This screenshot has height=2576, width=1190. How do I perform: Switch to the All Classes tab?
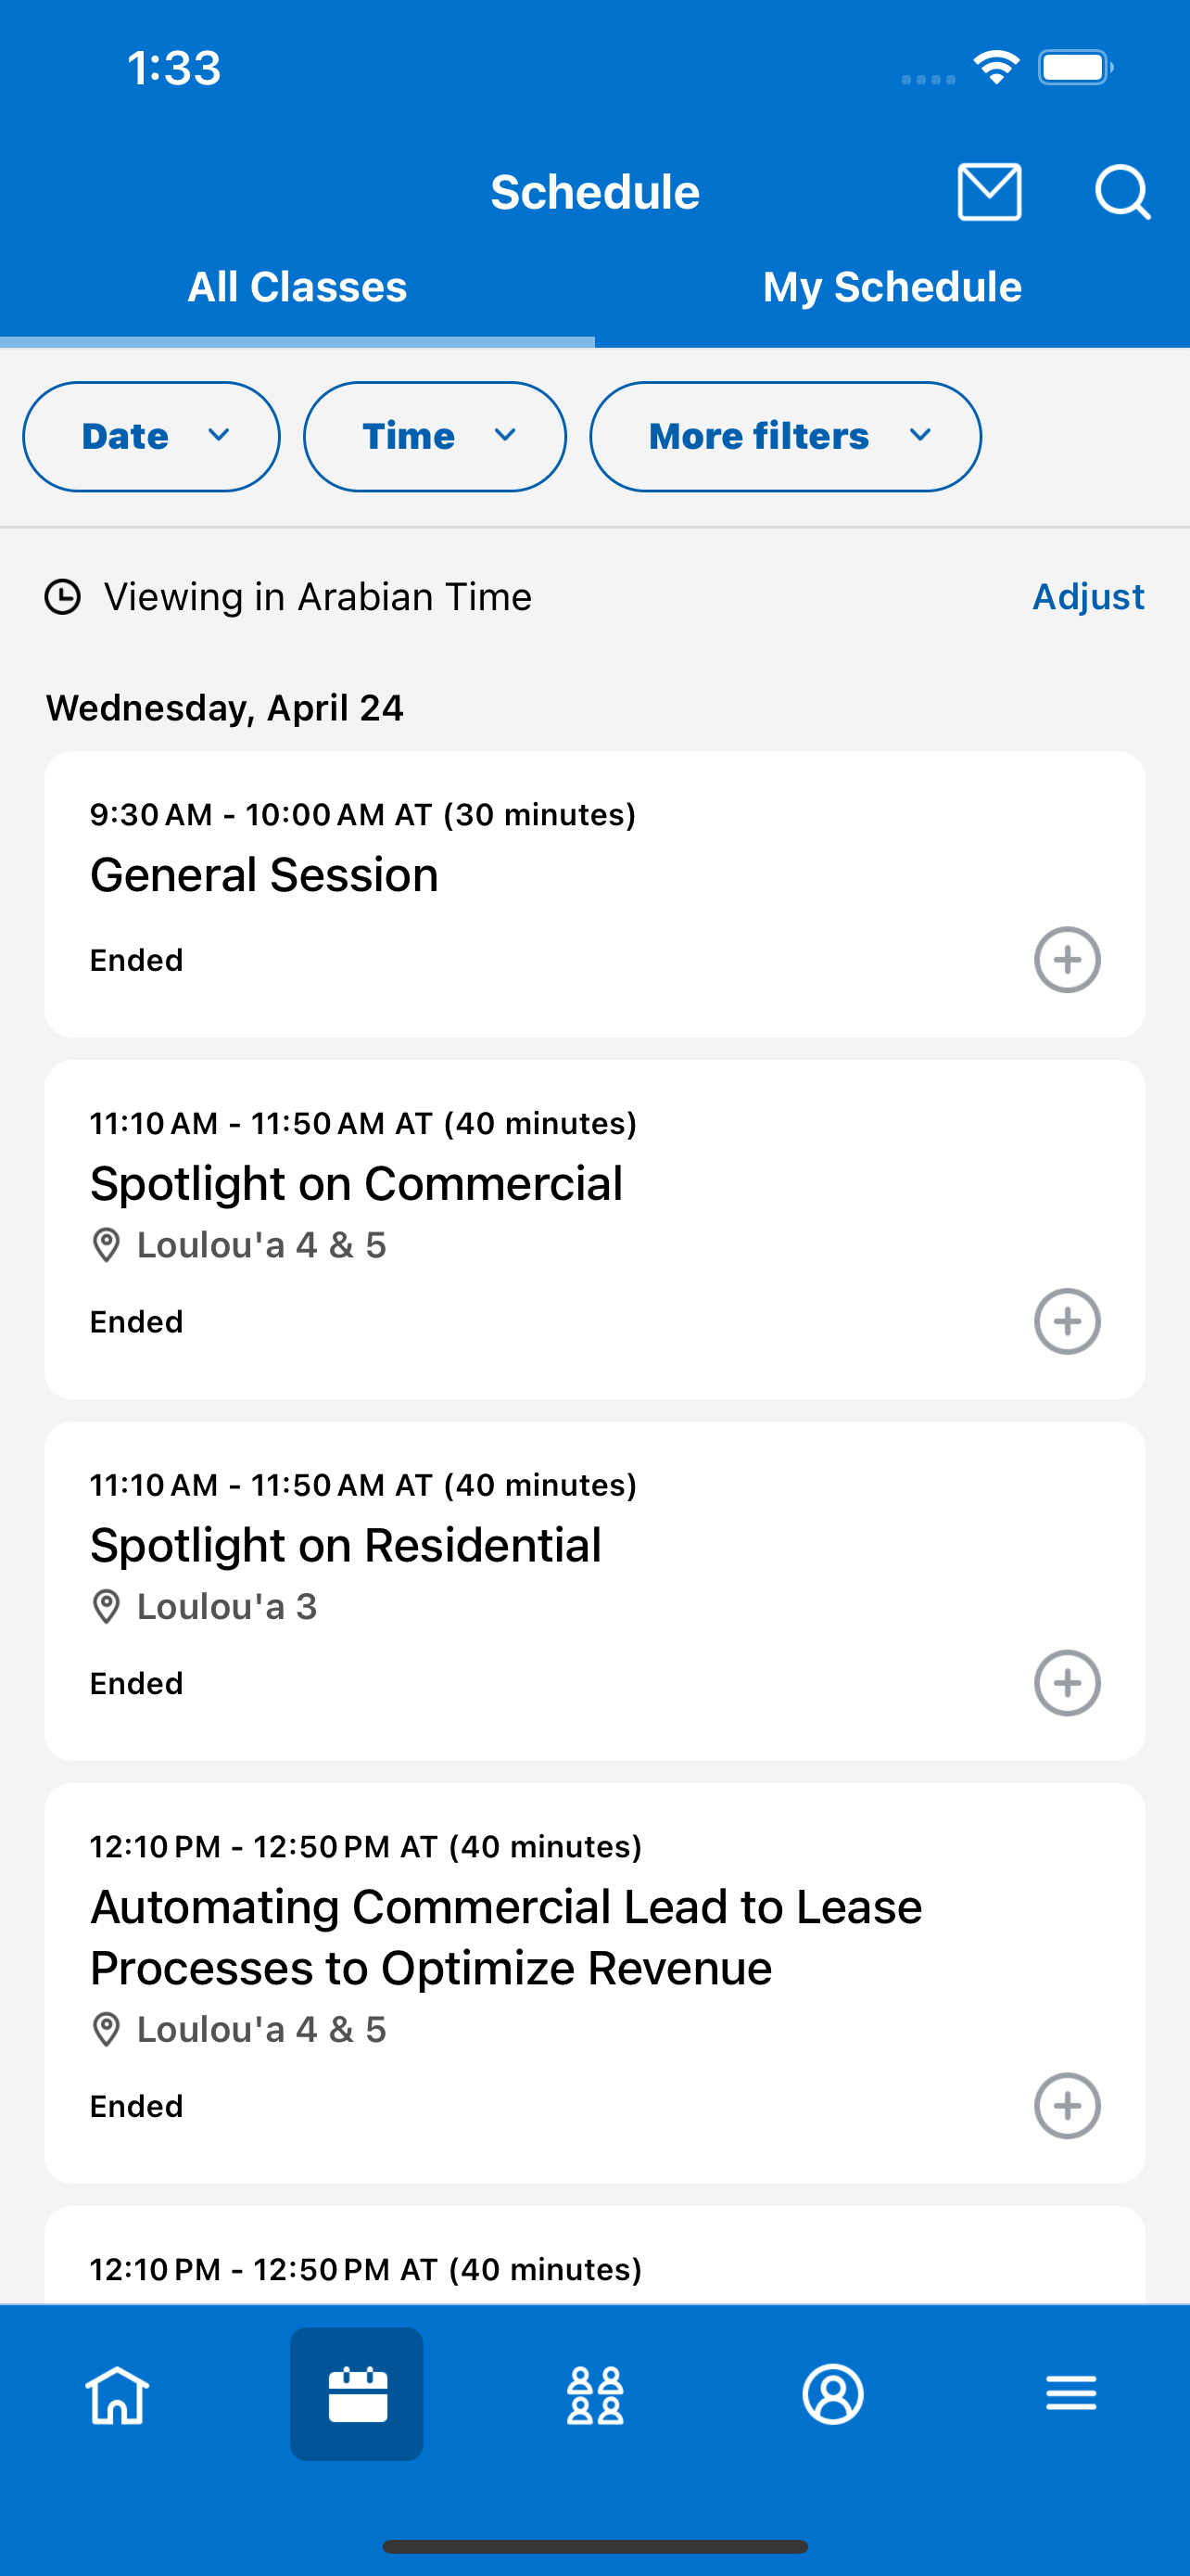point(297,287)
